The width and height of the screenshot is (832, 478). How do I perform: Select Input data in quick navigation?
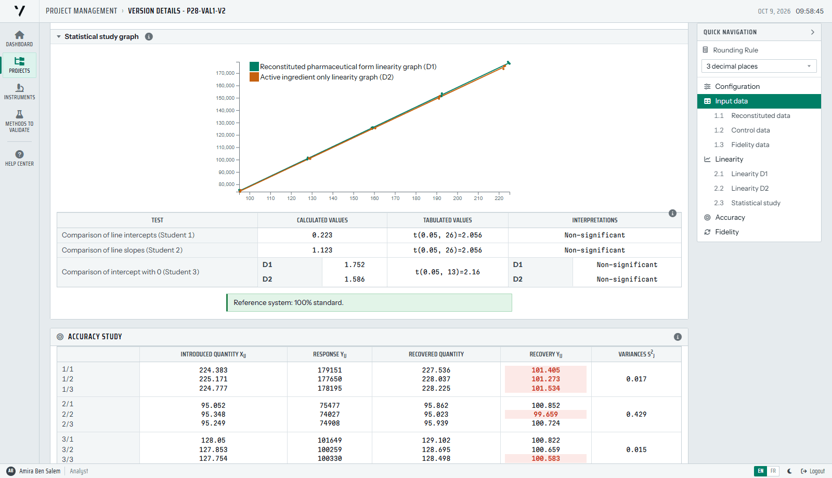pyautogui.click(x=759, y=101)
